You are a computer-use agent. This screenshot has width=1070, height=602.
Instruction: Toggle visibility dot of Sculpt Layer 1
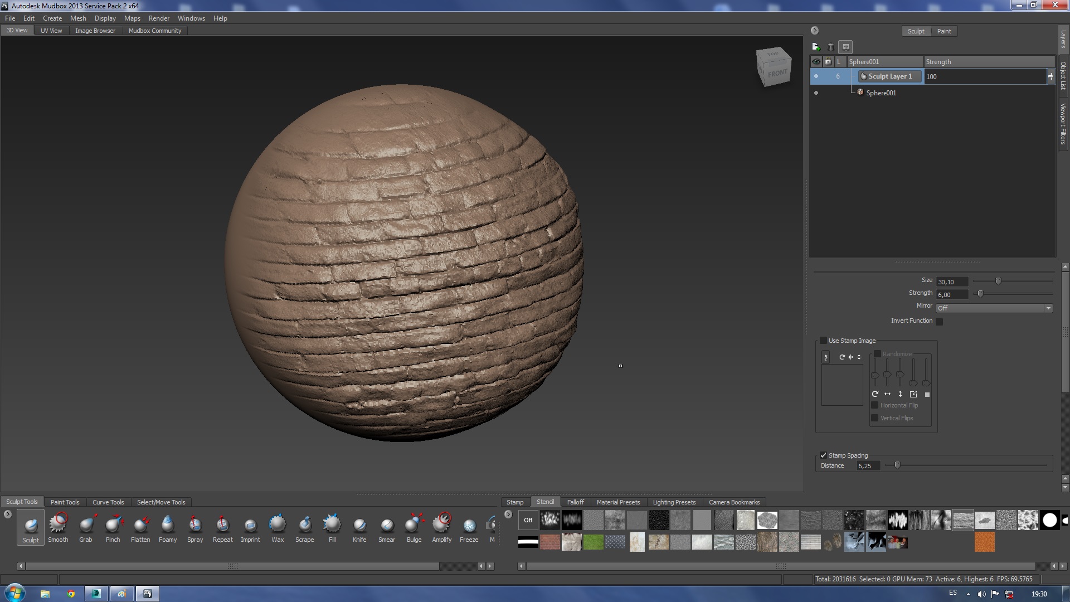(x=816, y=76)
